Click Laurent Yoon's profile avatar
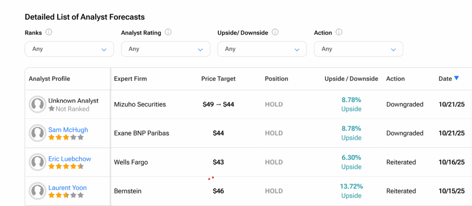The image size is (472, 206). click(37, 191)
